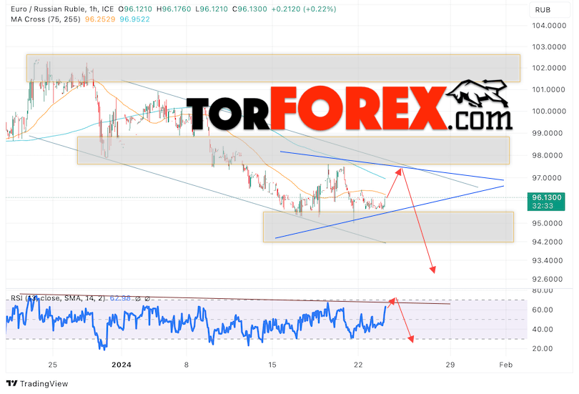This screenshot has height=394, width=579.
Task: Open the TradingView logo link
Action: [37, 384]
